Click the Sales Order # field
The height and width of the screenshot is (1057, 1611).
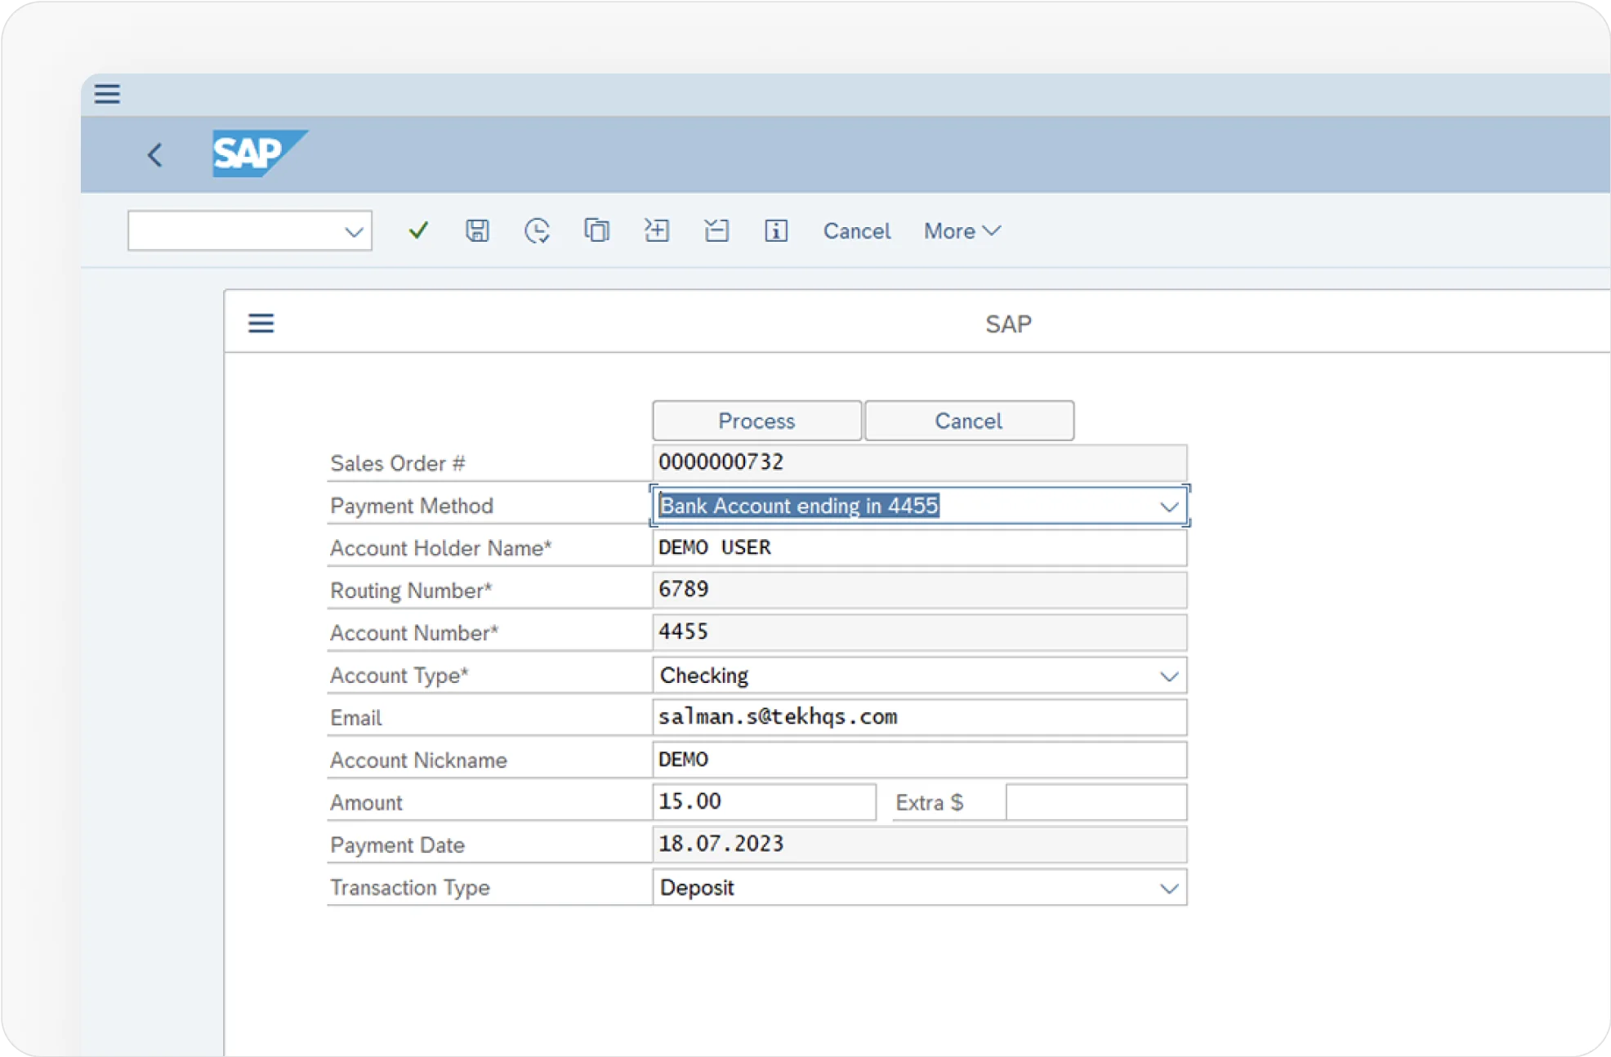click(x=920, y=462)
